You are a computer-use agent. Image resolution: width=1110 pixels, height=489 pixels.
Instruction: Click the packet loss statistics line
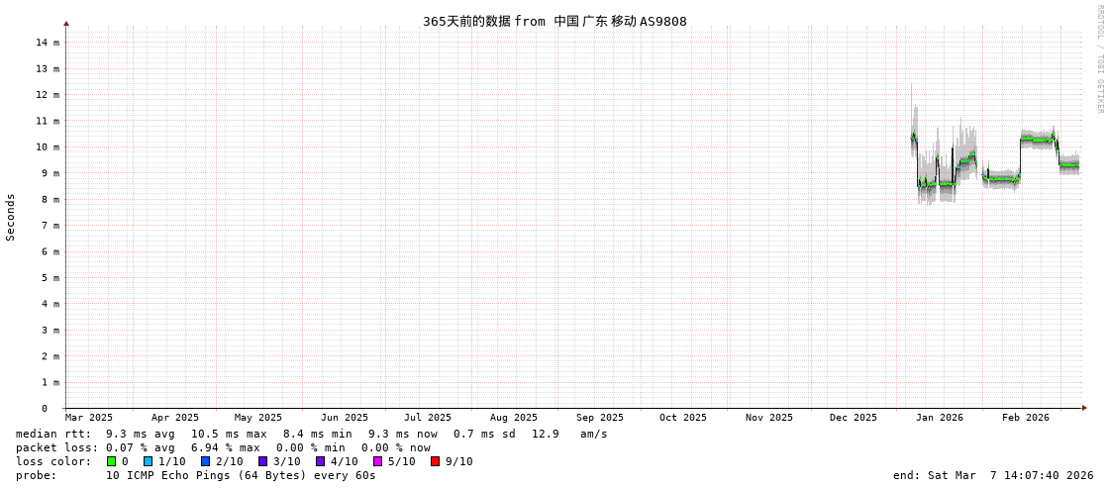[223, 447]
